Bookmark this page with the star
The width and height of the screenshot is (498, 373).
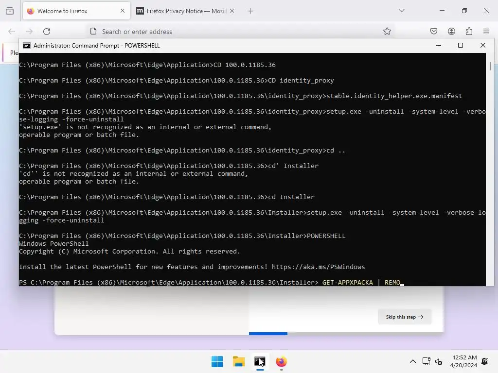click(387, 32)
